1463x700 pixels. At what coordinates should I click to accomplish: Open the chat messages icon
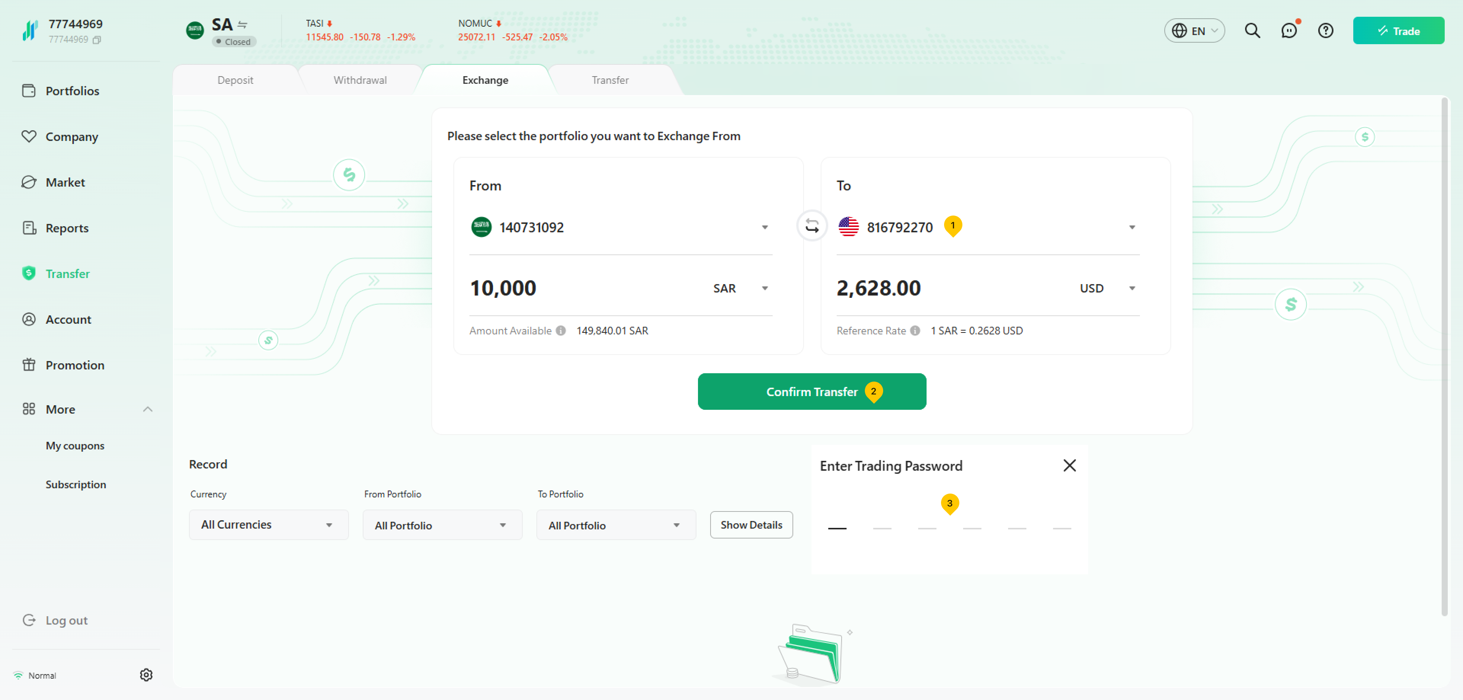[x=1289, y=30]
